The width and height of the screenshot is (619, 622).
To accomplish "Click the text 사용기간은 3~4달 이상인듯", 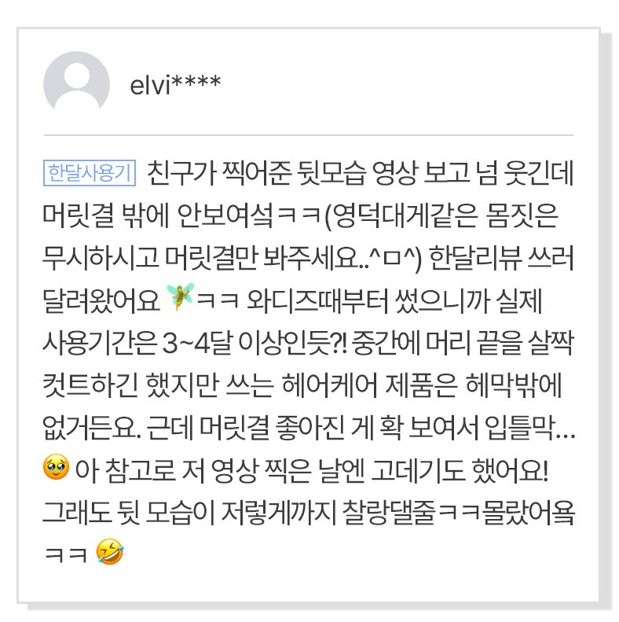I will pos(187,343).
